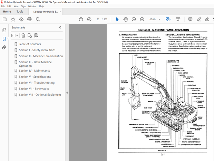Select the Highlight text pen tool
This screenshot has width=214, height=161.
click(x=198, y=19)
